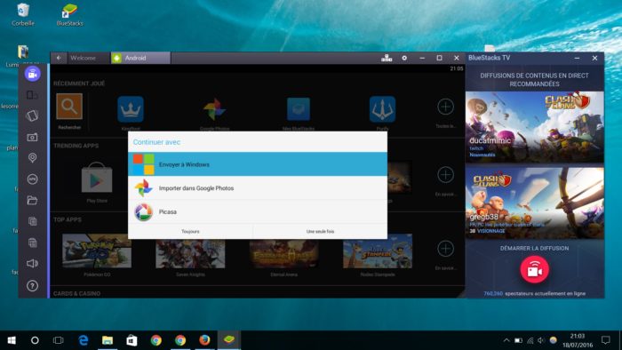Image resolution: width=622 pixels, height=350 pixels.
Task: Open the folder icon in BlueStacks sidebar
Action: coord(32,200)
